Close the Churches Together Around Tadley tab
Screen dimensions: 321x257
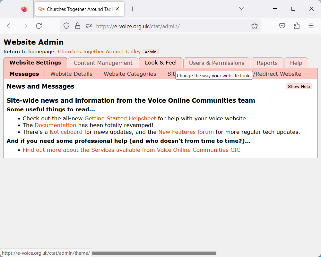tap(117, 9)
